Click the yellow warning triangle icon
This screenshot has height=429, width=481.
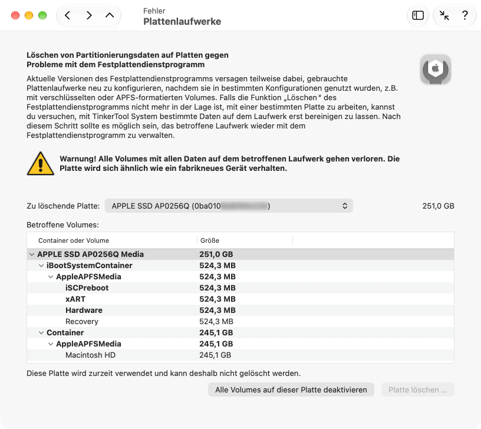point(41,164)
